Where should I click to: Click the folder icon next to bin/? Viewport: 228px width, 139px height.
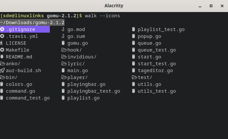pos(3,77)
